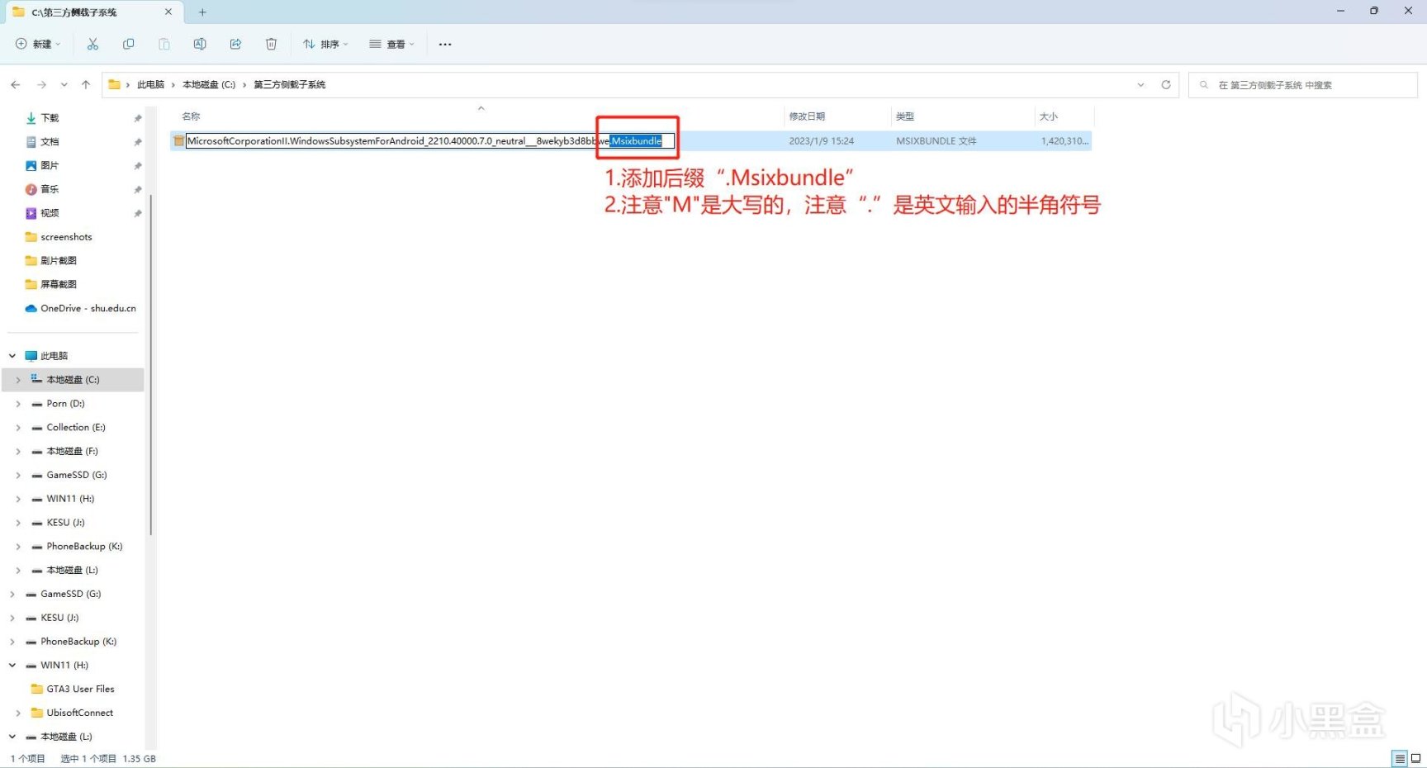This screenshot has width=1427, height=768.
Task: Click the pin icon beside 视频
Action: pos(137,213)
